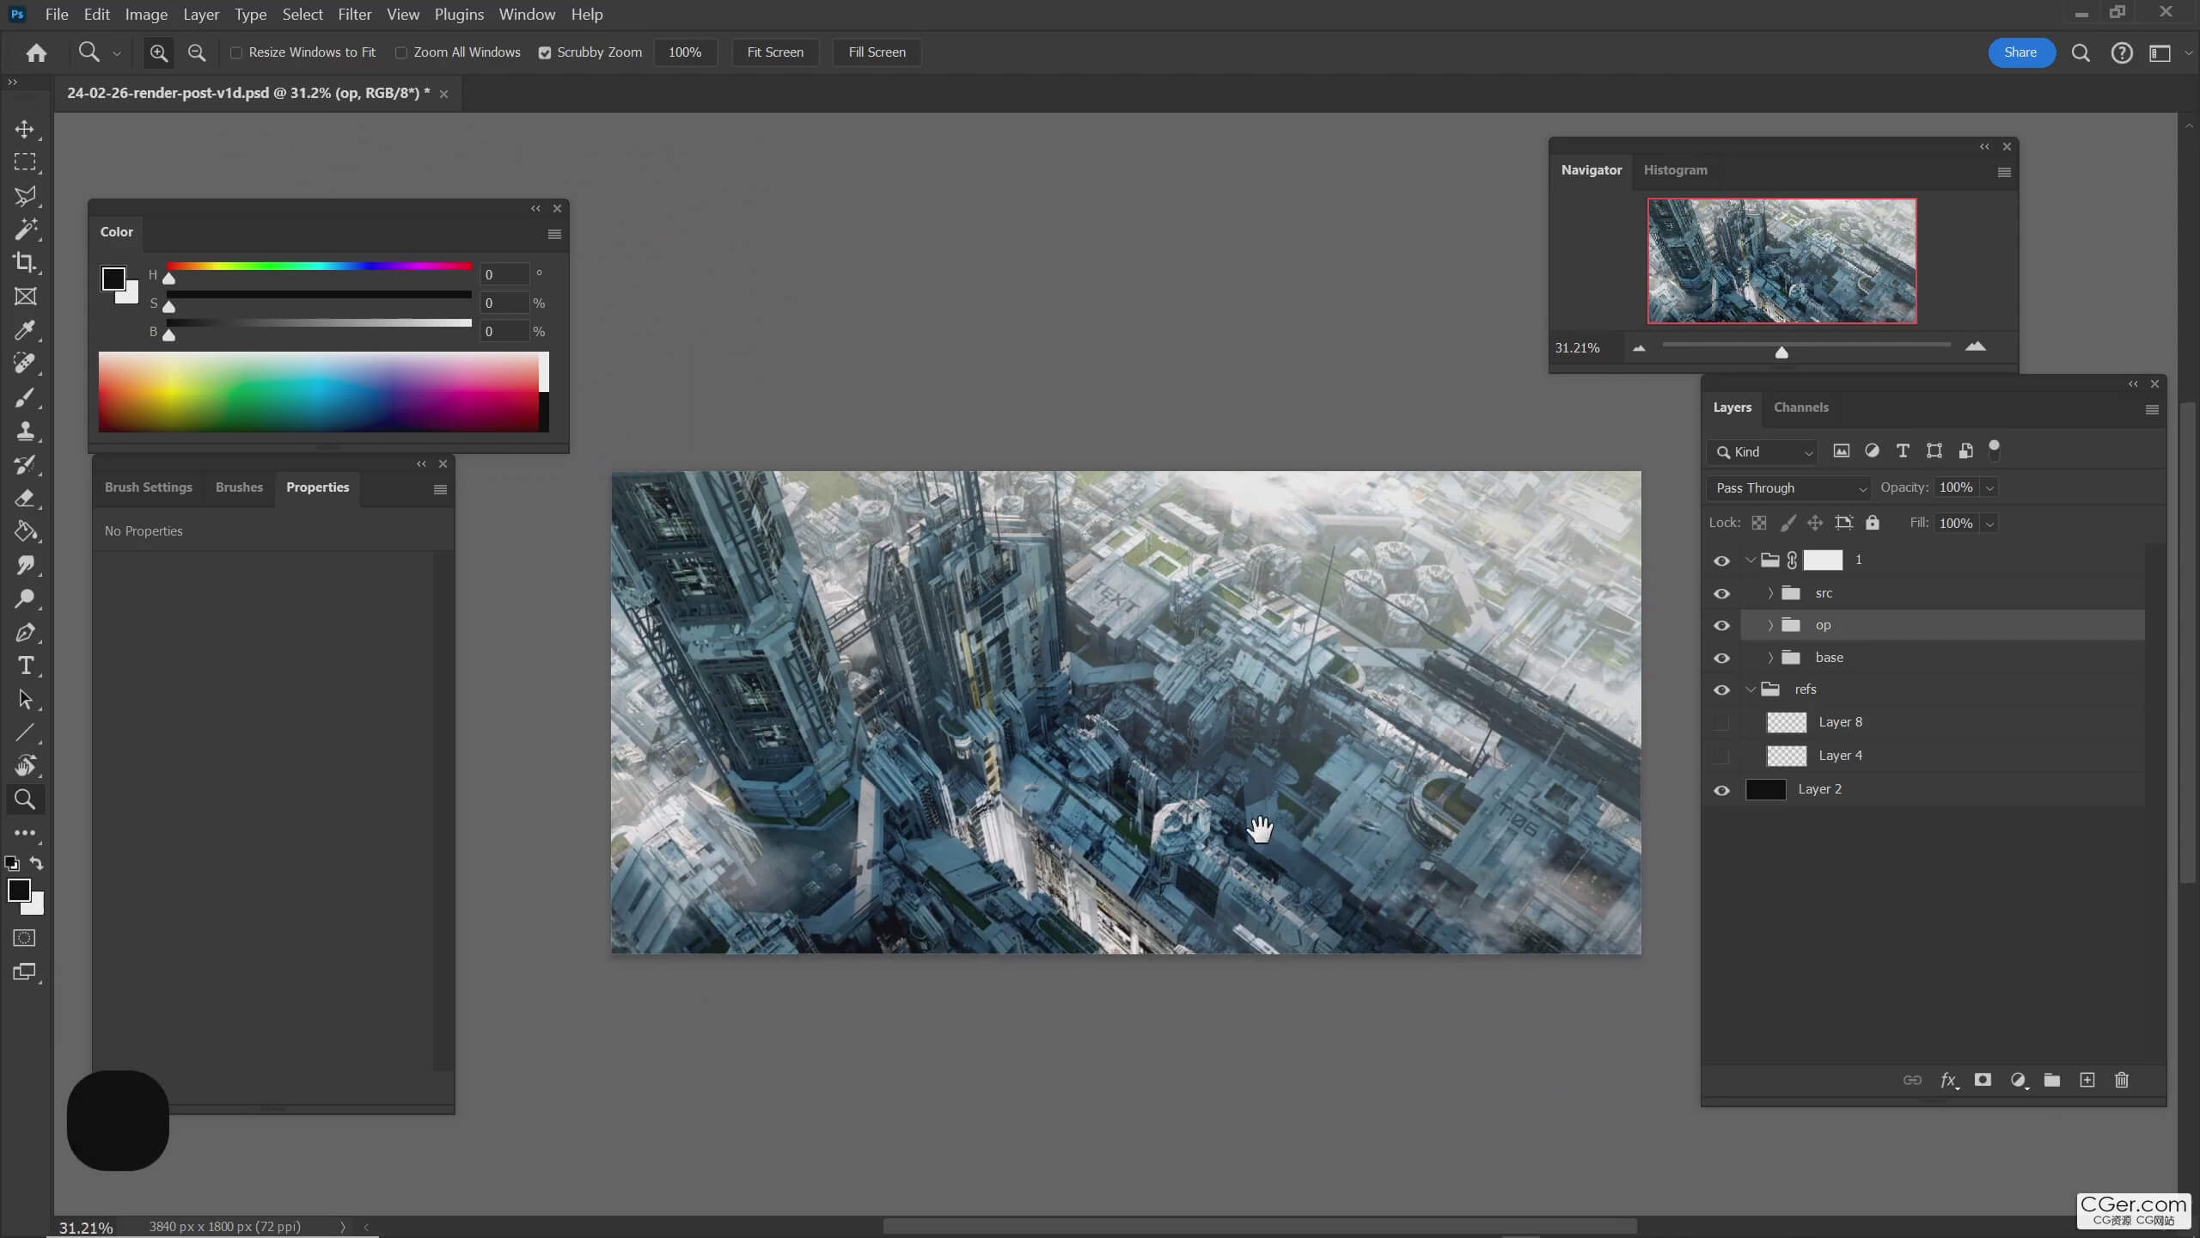Click the Home icon
Screen dimensions: 2200x1238
(x=36, y=52)
